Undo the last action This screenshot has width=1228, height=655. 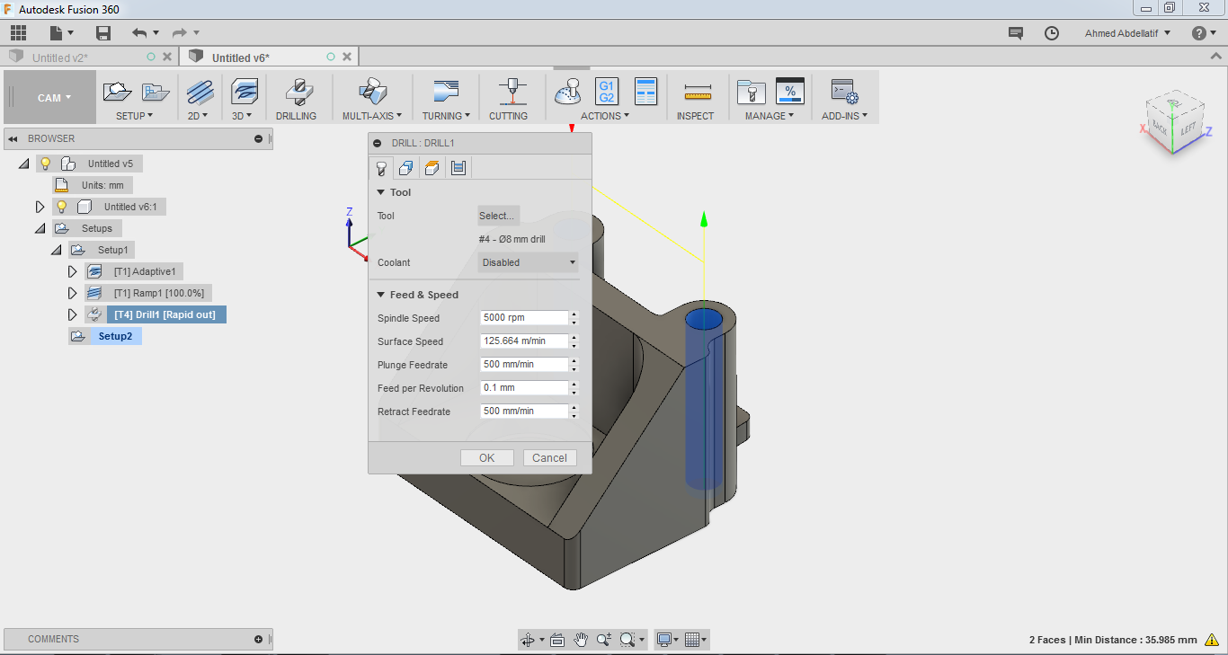pyautogui.click(x=139, y=33)
